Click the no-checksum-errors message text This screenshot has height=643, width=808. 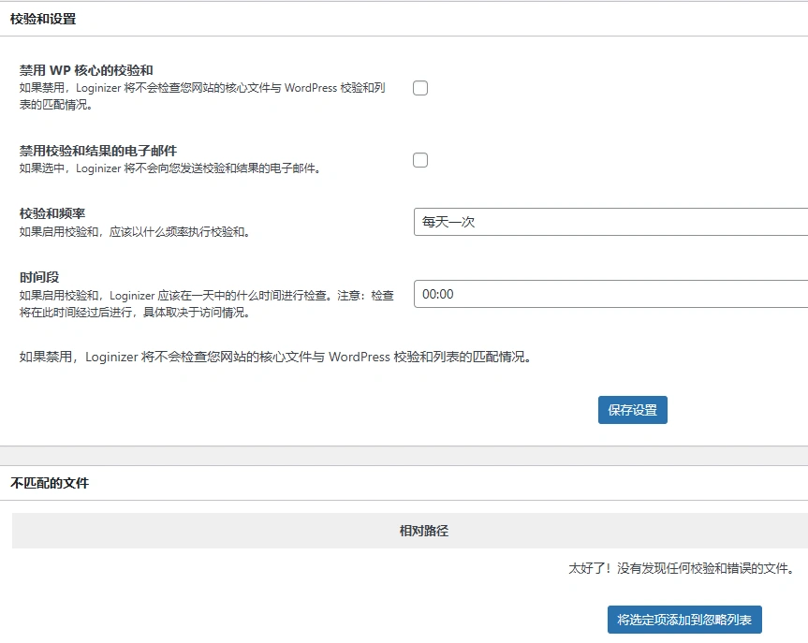pos(684,568)
